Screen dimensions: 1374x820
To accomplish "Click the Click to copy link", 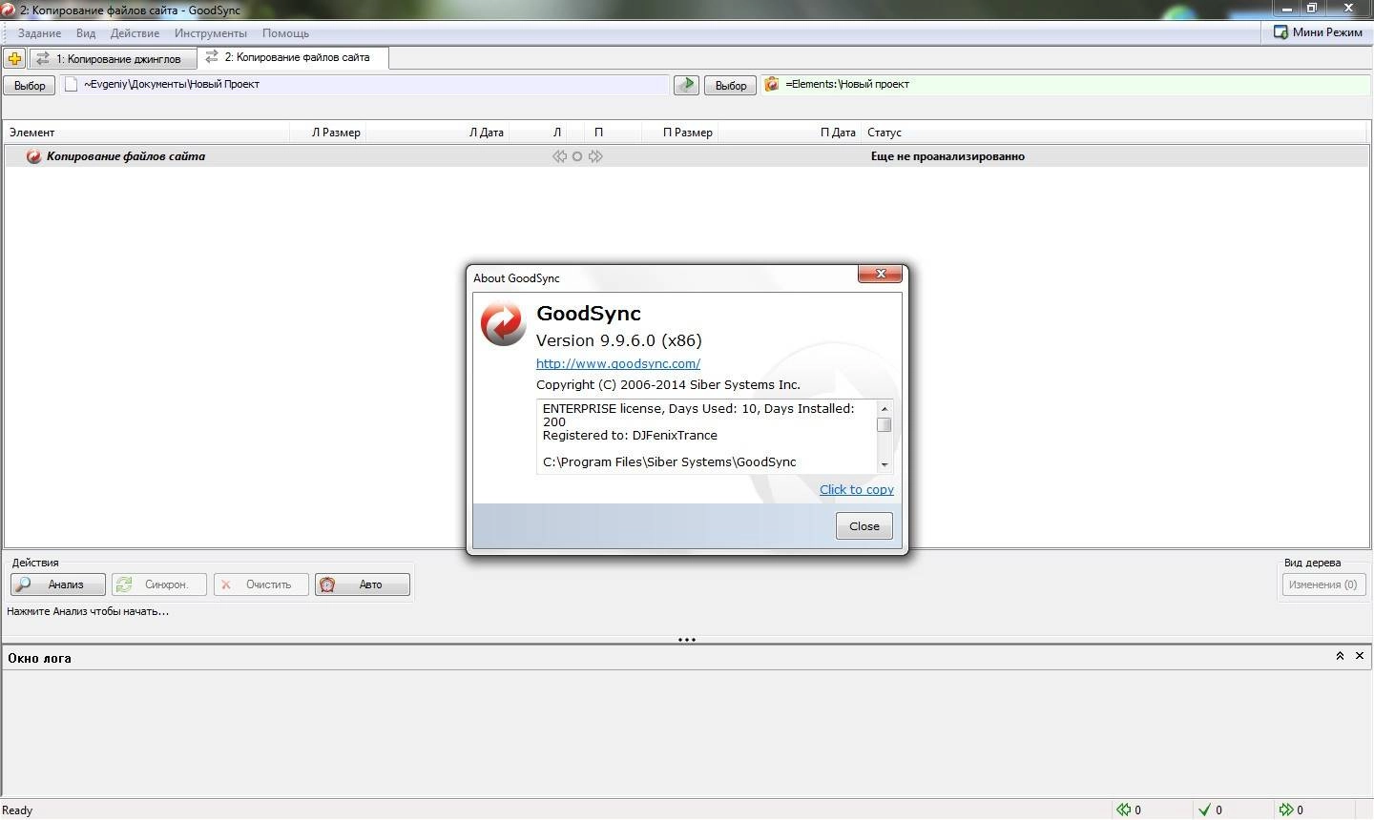I will pos(857,489).
